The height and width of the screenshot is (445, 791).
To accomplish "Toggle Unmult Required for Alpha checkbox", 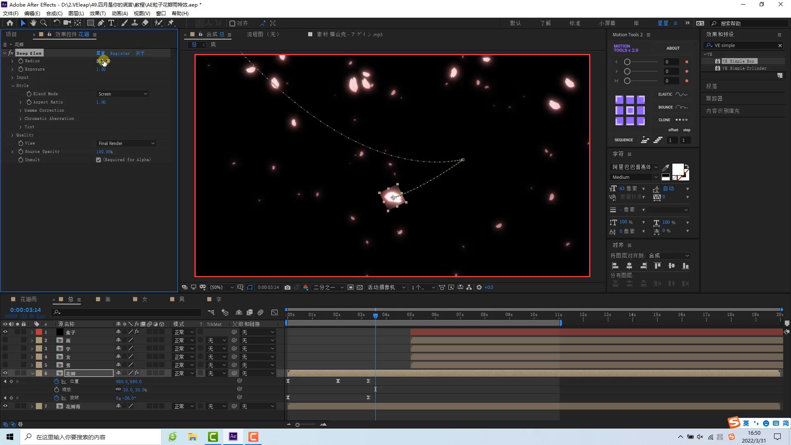I will pyautogui.click(x=98, y=160).
